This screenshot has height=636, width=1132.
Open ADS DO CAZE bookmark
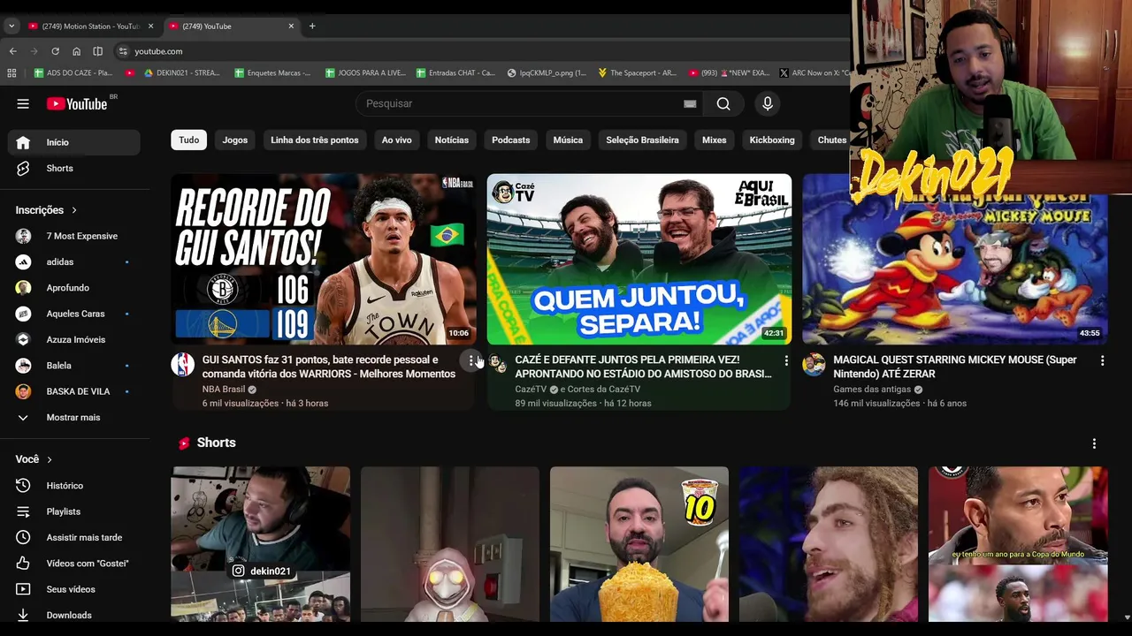point(73,73)
